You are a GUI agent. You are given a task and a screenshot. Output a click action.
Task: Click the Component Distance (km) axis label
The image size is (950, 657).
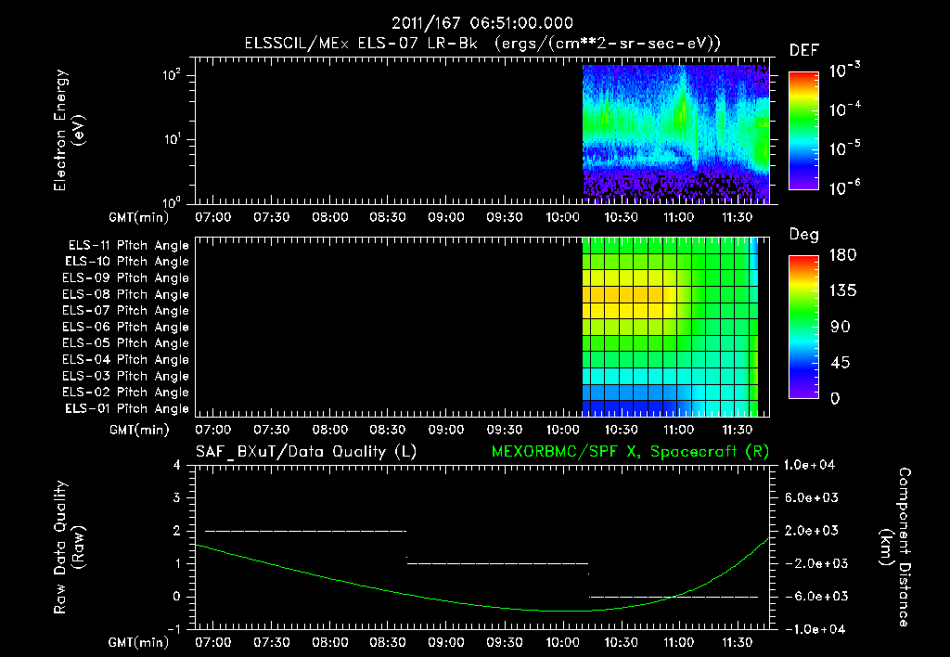(894, 547)
